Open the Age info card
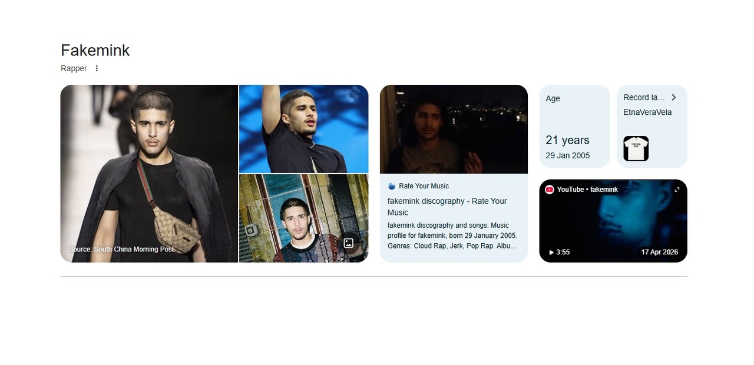This screenshot has width=754, height=365. [x=574, y=127]
